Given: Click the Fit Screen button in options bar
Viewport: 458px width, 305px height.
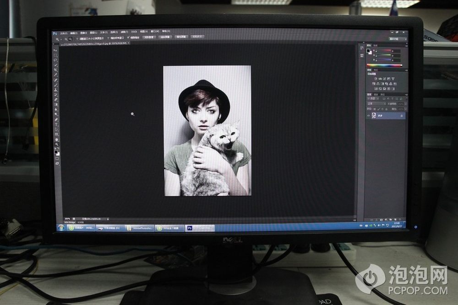Looking at the screenshot, I should tap(165, 37).
